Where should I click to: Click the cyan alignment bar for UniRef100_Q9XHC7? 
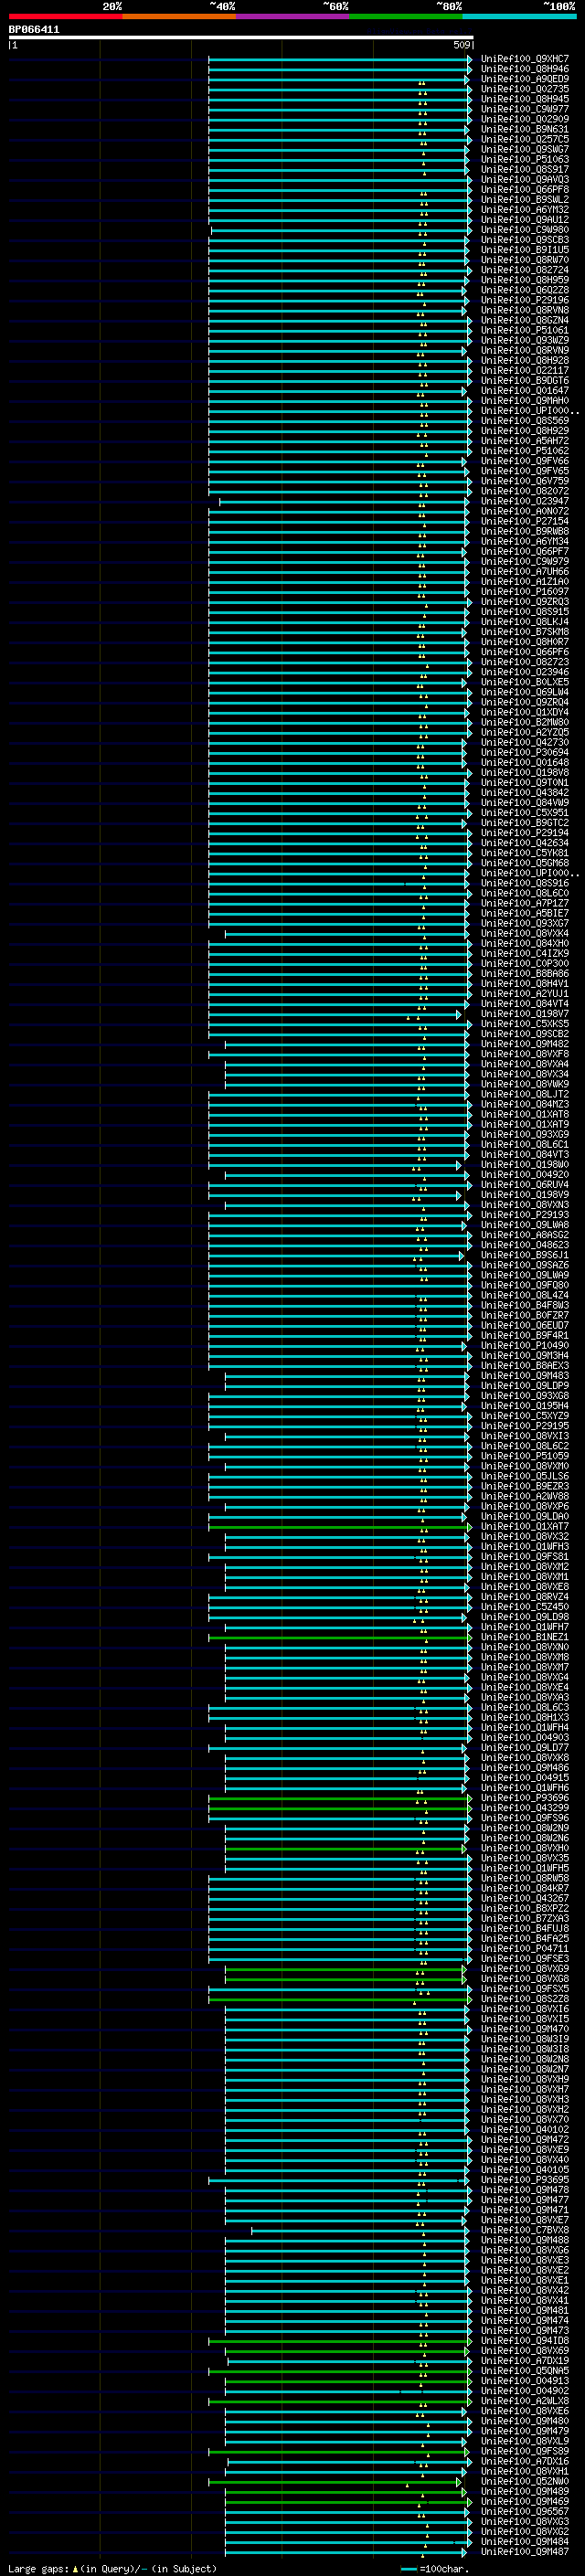(x=339, y=59)
